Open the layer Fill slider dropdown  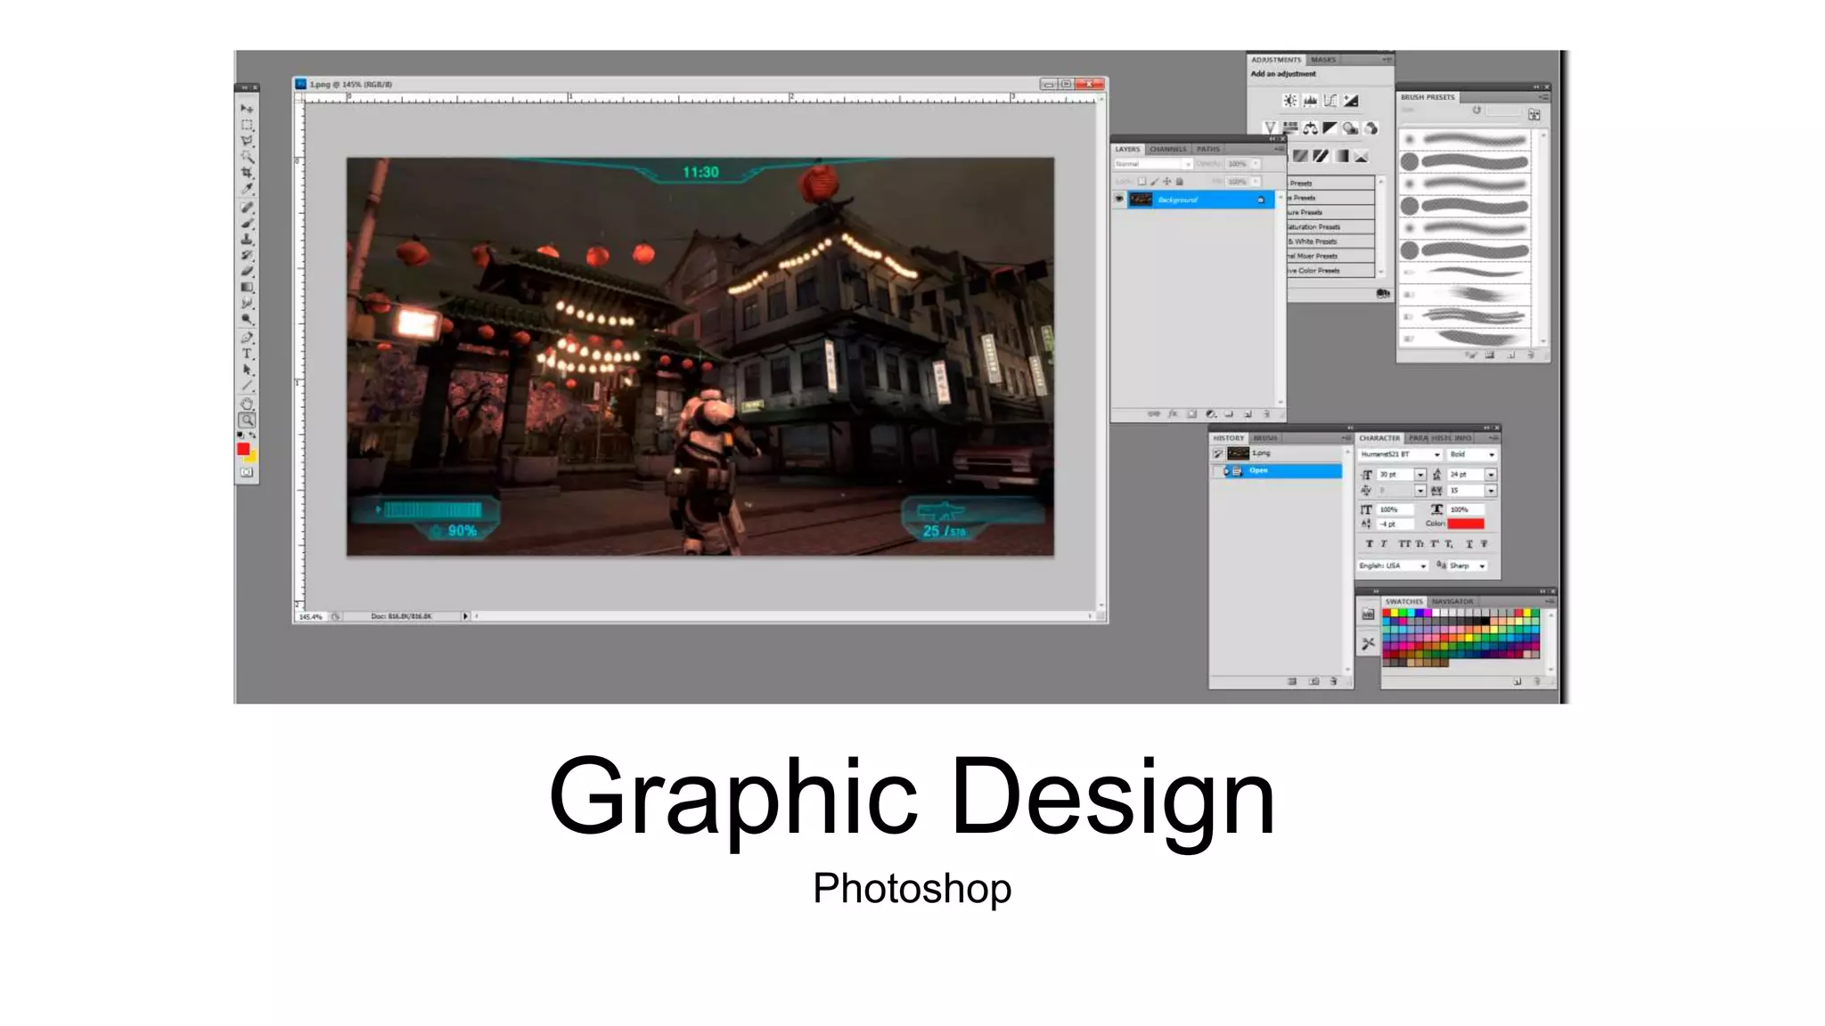point(1256,182)
